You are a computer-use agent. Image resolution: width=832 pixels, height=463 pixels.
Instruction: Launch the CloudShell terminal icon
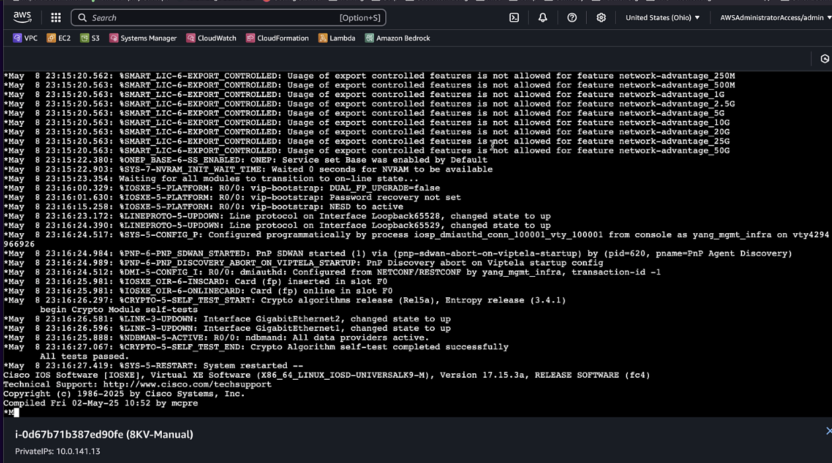click(514, 18)
